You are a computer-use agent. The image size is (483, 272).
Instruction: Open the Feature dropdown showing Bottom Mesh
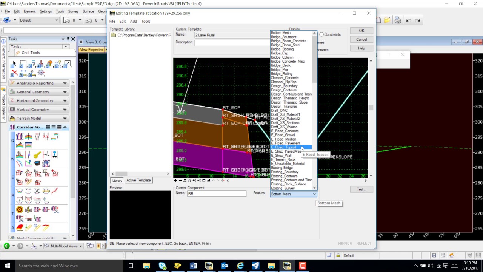click(x=293, y=194)
